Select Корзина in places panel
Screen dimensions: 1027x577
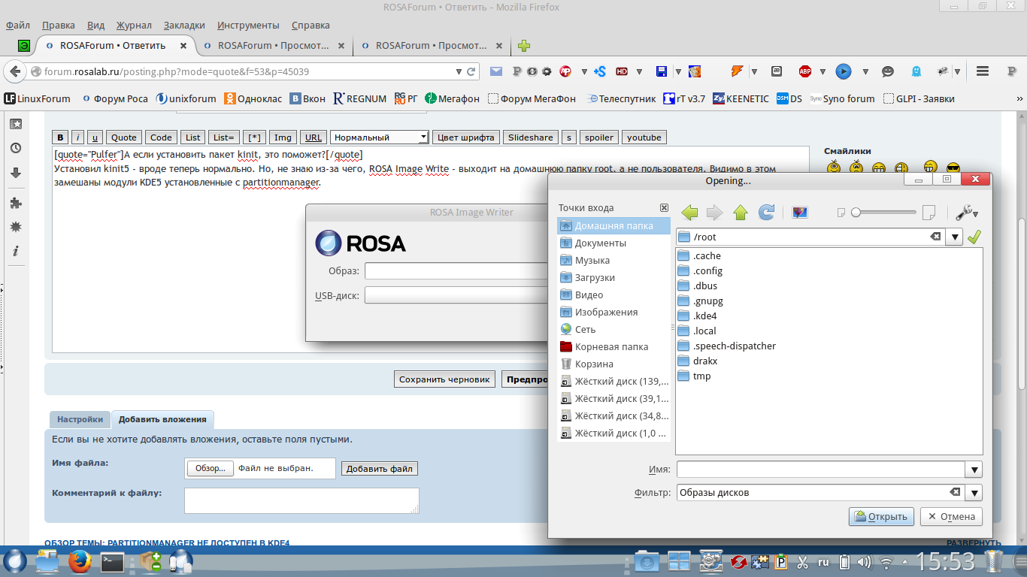click(x=613, y=364)
